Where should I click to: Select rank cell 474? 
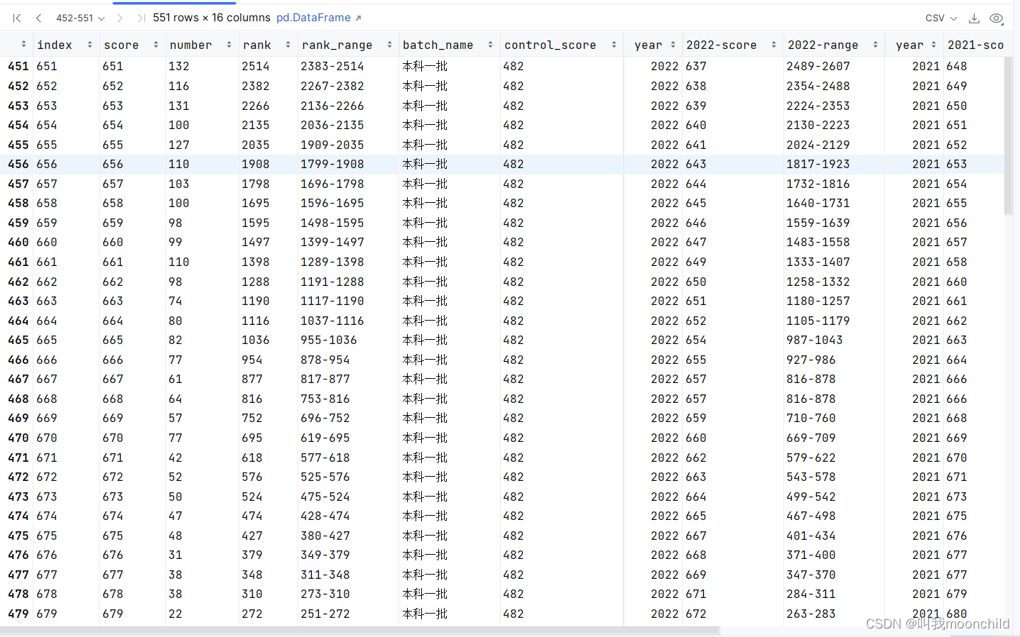[x=252, y=516]
